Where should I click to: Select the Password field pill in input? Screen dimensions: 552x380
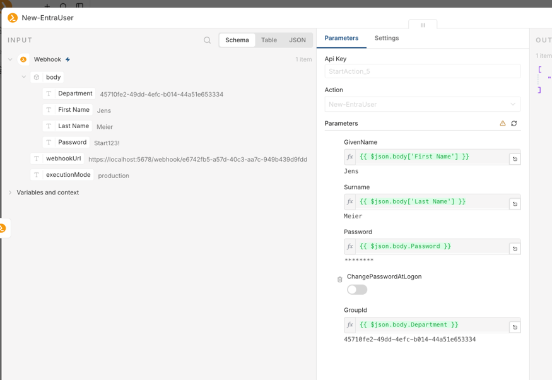click(66, 142)
